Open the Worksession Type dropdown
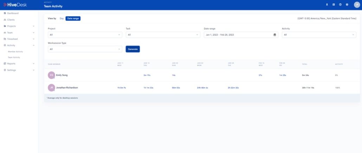 coord(85,49)
